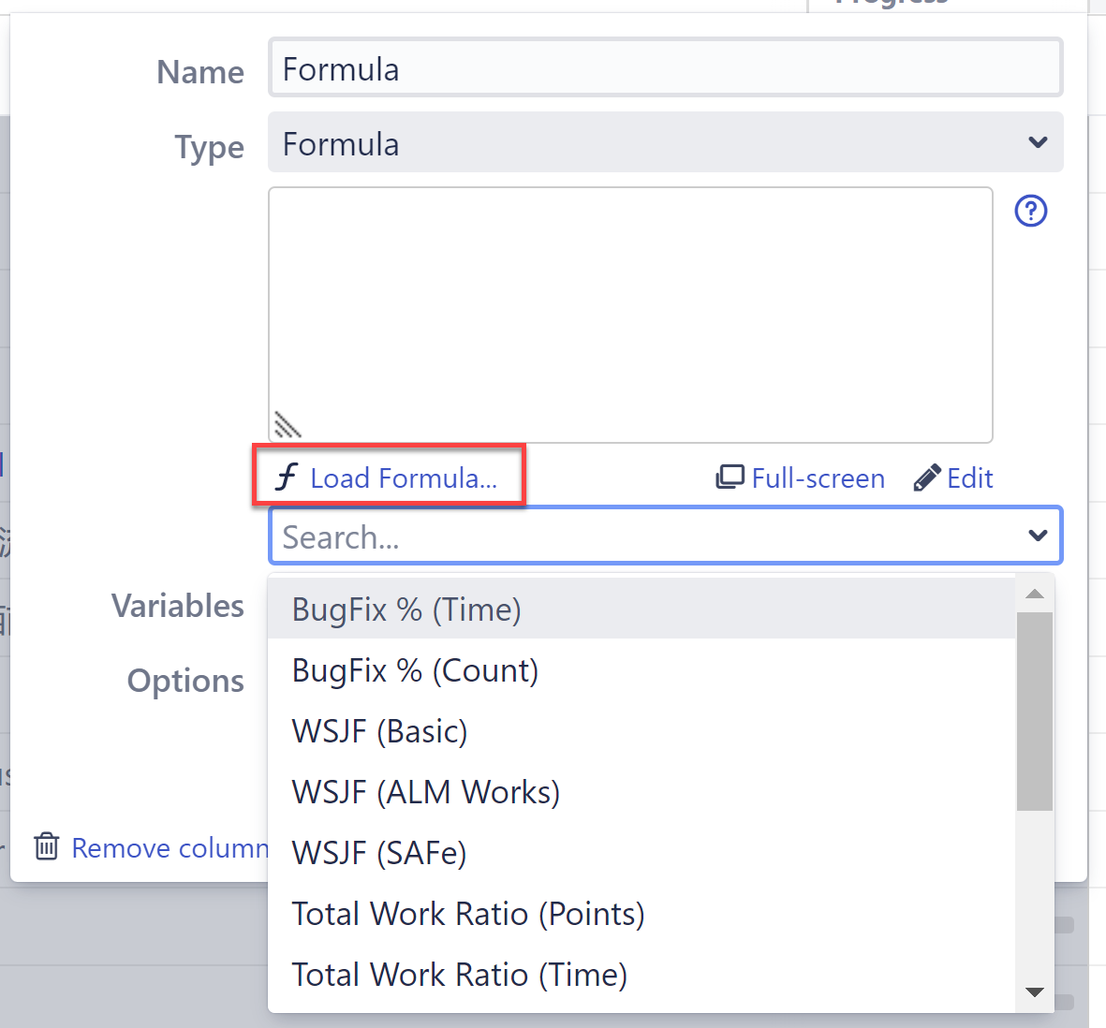The image size is (1106, 1028).
Task: Open the Search formula suggestions dropdown chevron
Action: coord(1037,536)
